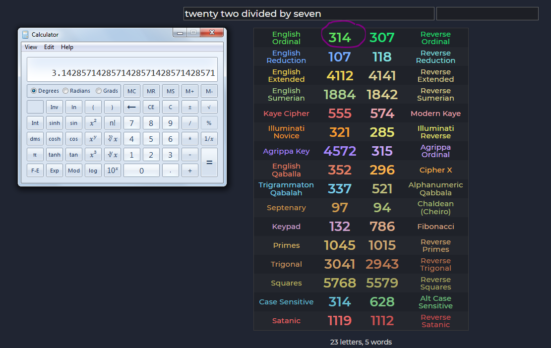Click the factorial n! key
Screen dimensions: 551x348
(112, 123)
